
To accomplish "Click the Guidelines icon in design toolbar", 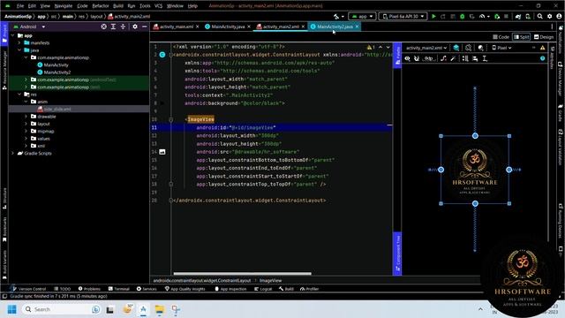I will click(485, 58).
